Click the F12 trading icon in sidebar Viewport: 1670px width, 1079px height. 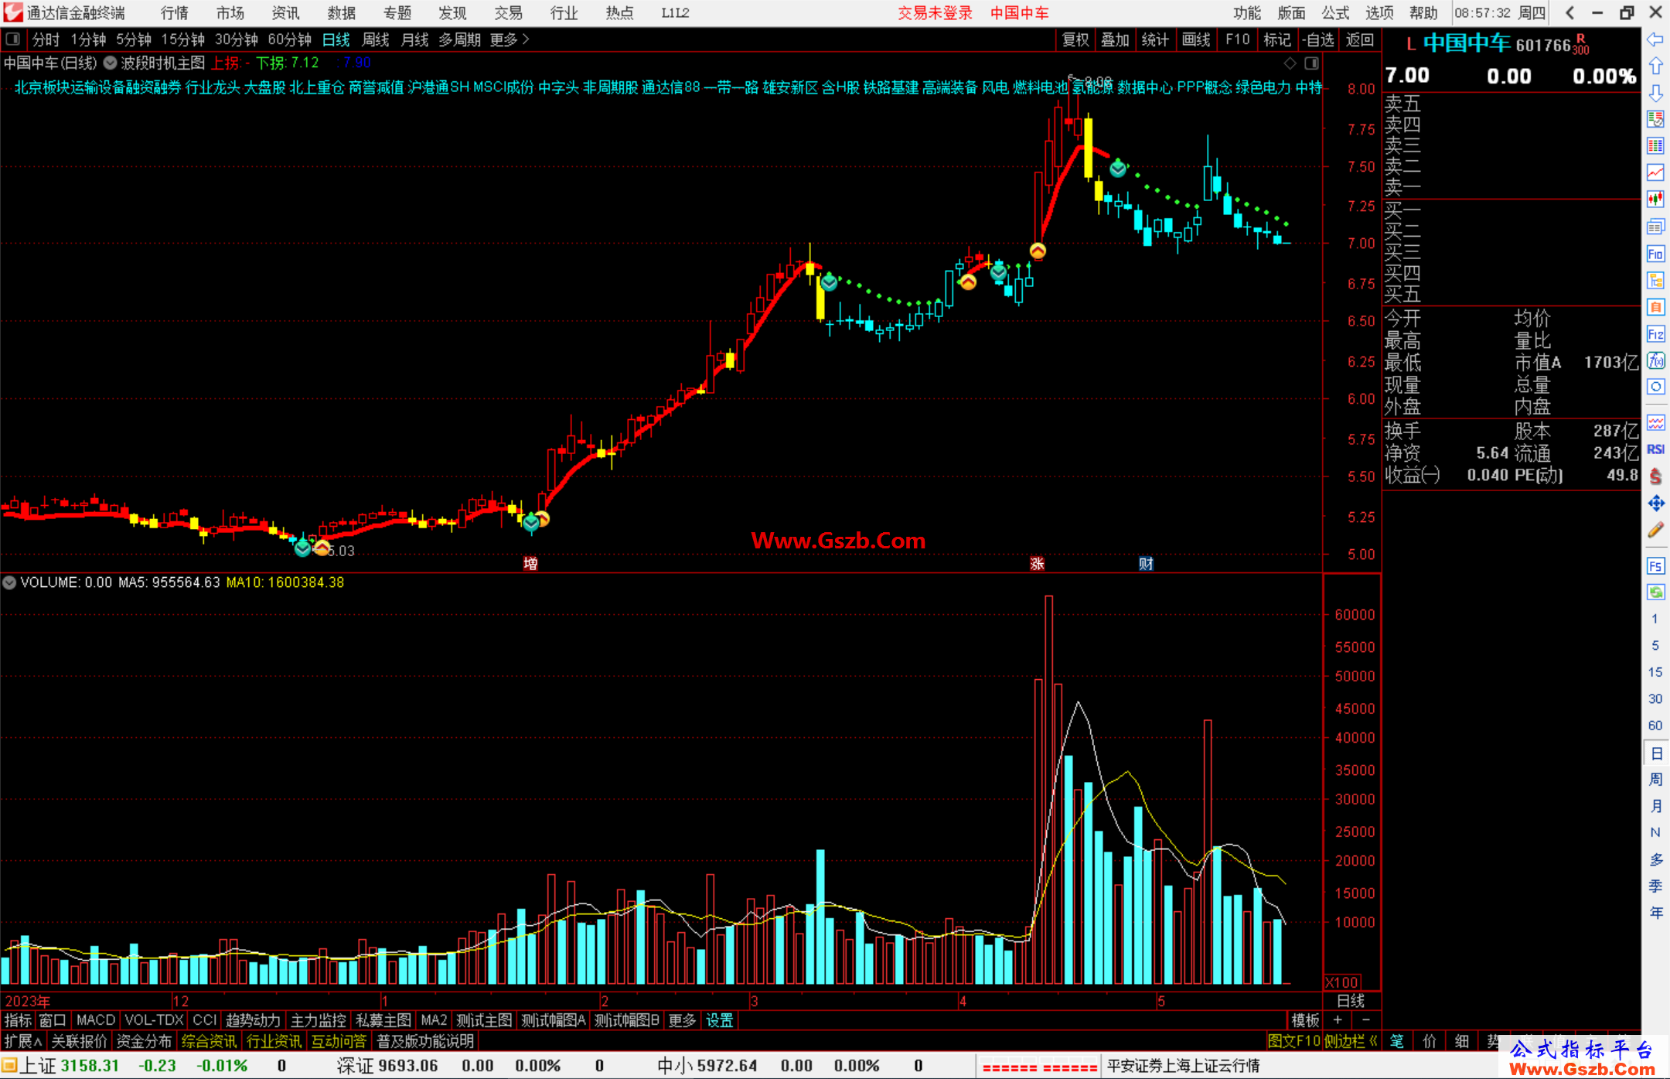(x=1655, y=334)
